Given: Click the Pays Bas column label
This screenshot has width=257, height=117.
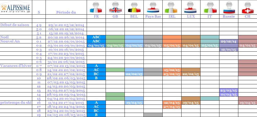Looking at the screenshot, I should click(153, 17).
